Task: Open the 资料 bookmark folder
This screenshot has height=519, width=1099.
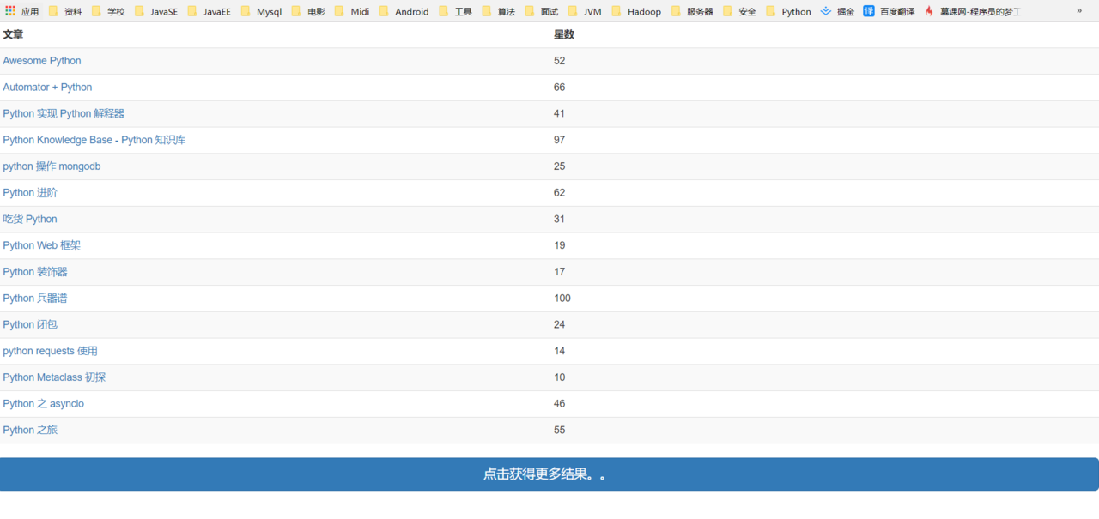Action: pos(65,11)
